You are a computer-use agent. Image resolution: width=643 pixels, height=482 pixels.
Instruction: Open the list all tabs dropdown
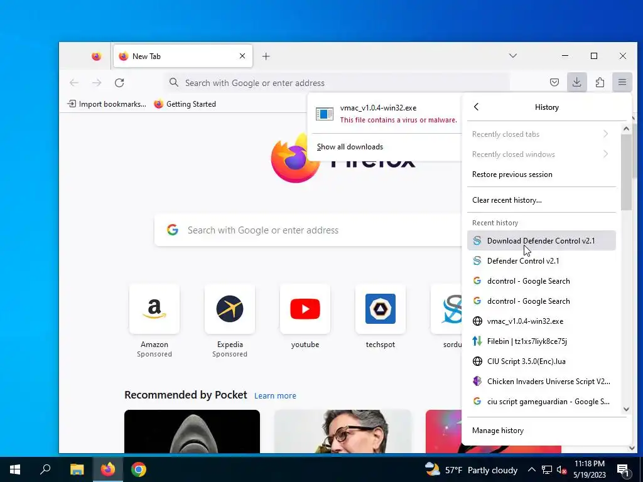[512, 56]
